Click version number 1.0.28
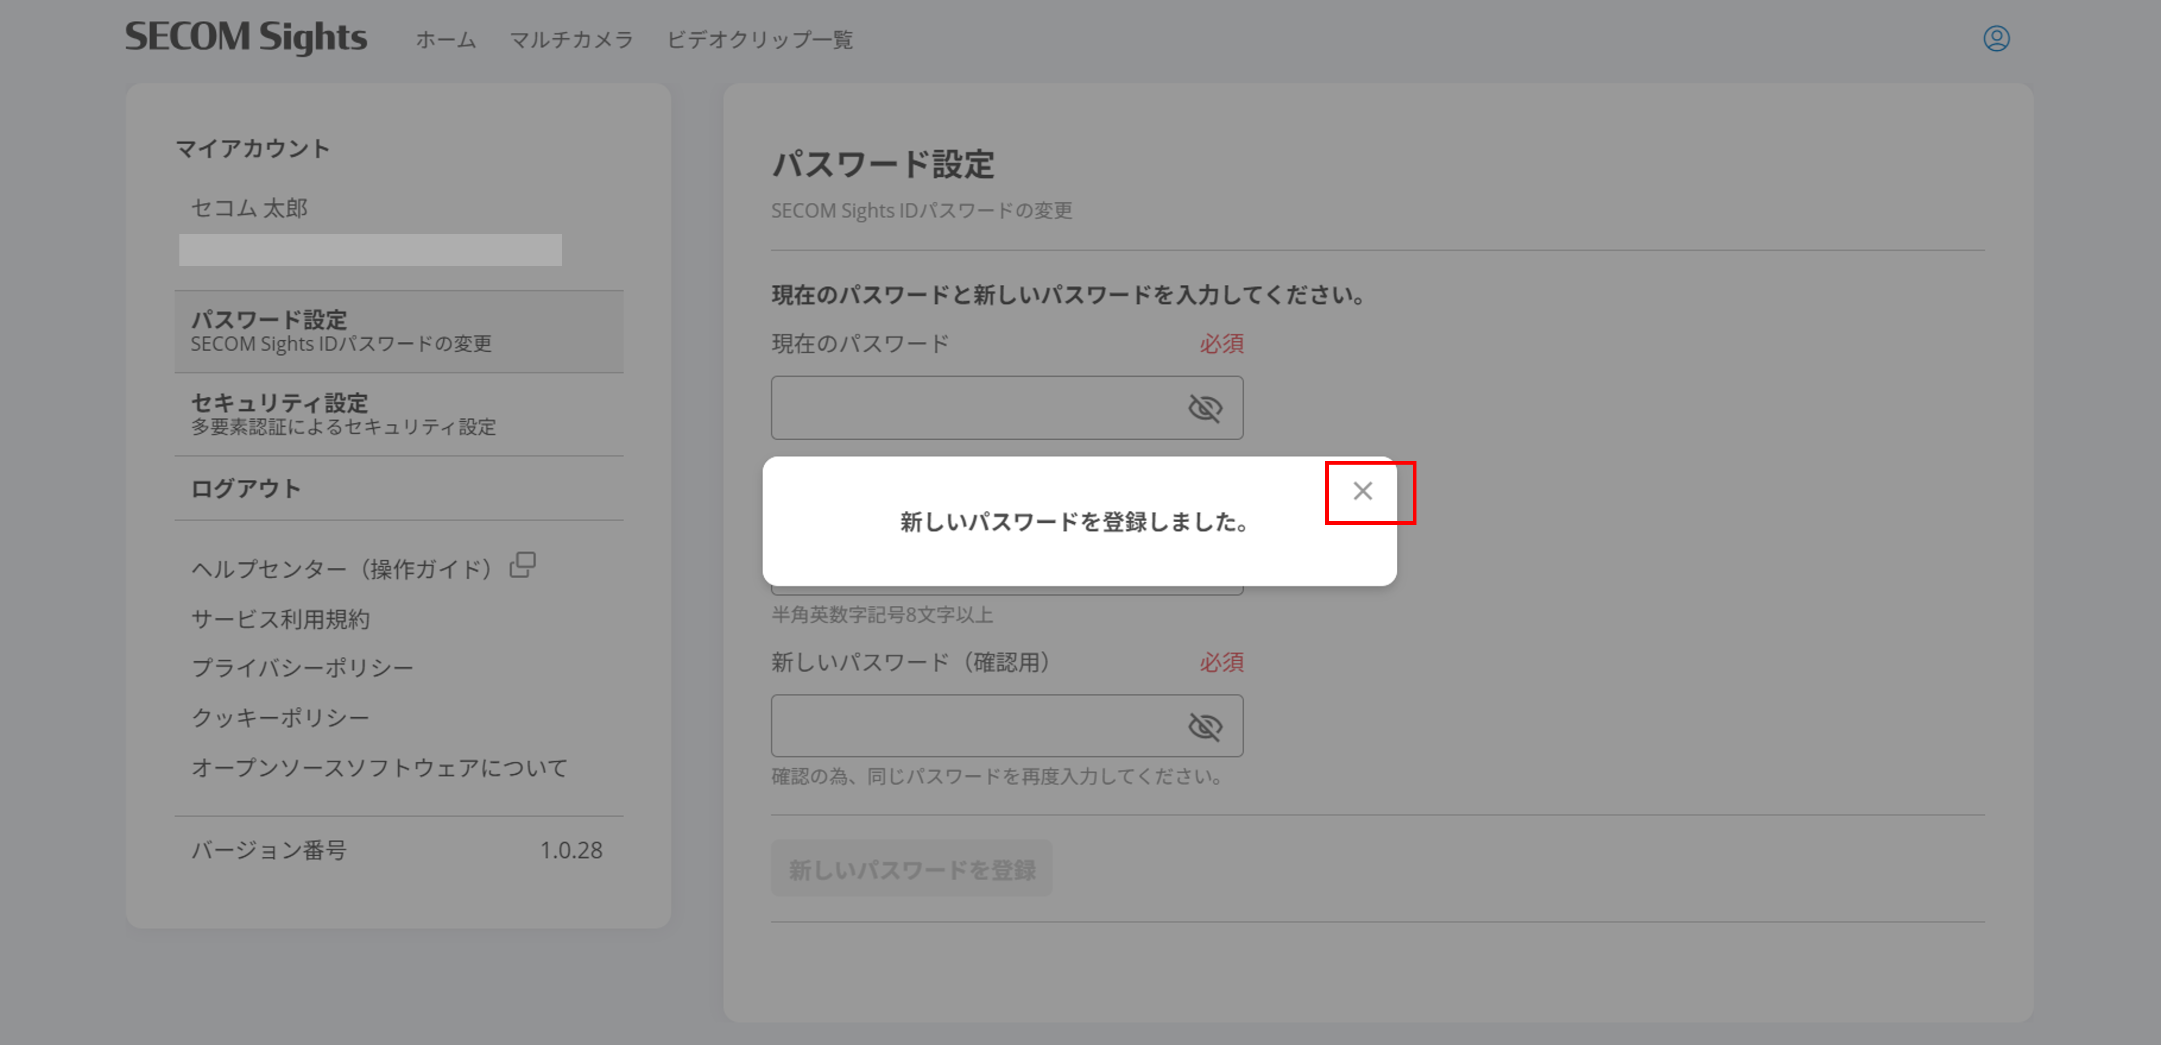This screenshot has height=1045, width=2161. 570,851
